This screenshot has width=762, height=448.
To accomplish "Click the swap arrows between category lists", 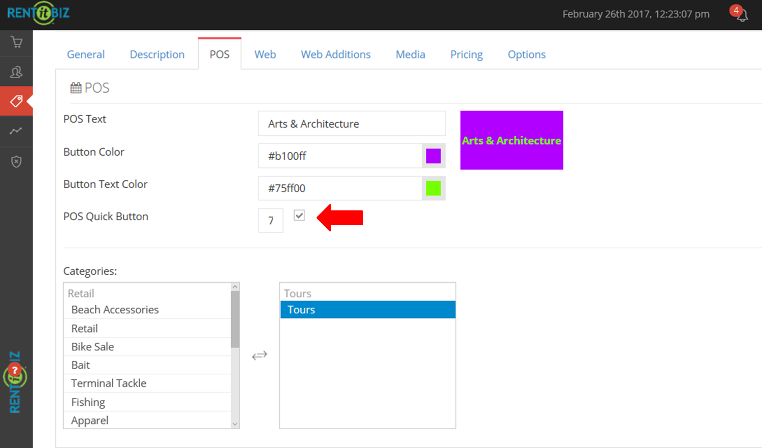I will pyautogui.click(x=260, y=355).
